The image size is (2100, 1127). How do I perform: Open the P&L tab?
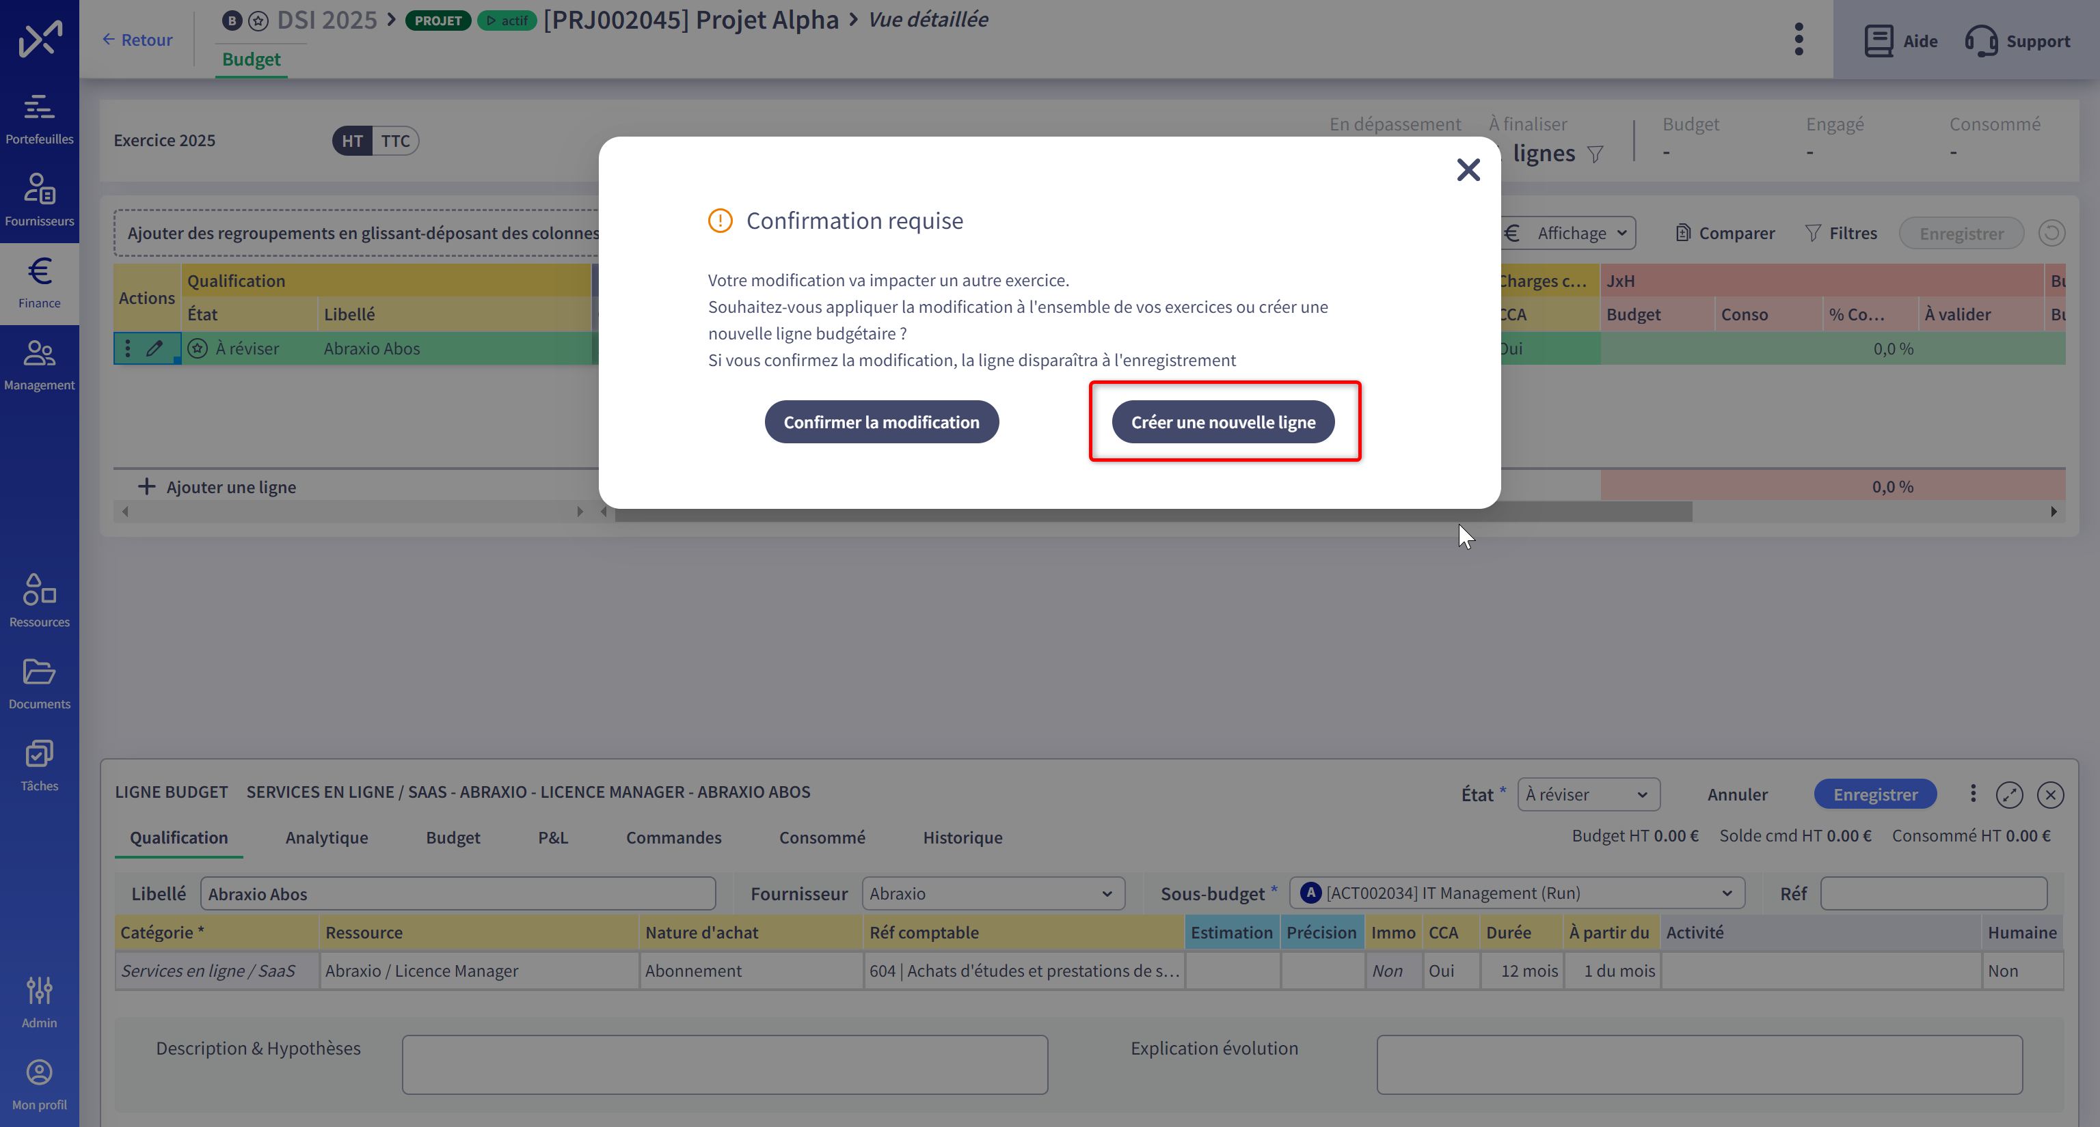coord(553,837)
